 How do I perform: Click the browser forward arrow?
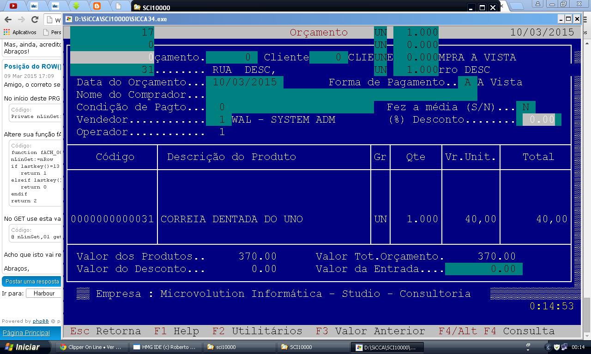point(21,19)
